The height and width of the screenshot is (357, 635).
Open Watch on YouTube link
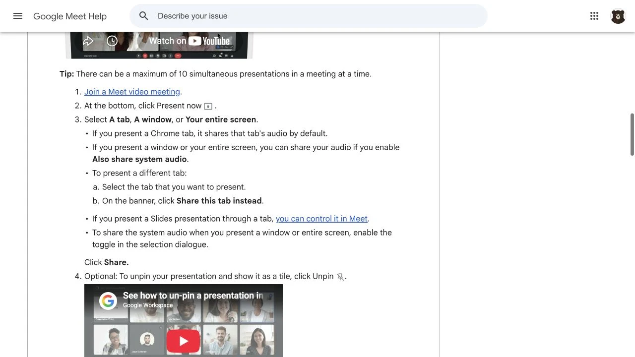[190, 41]
